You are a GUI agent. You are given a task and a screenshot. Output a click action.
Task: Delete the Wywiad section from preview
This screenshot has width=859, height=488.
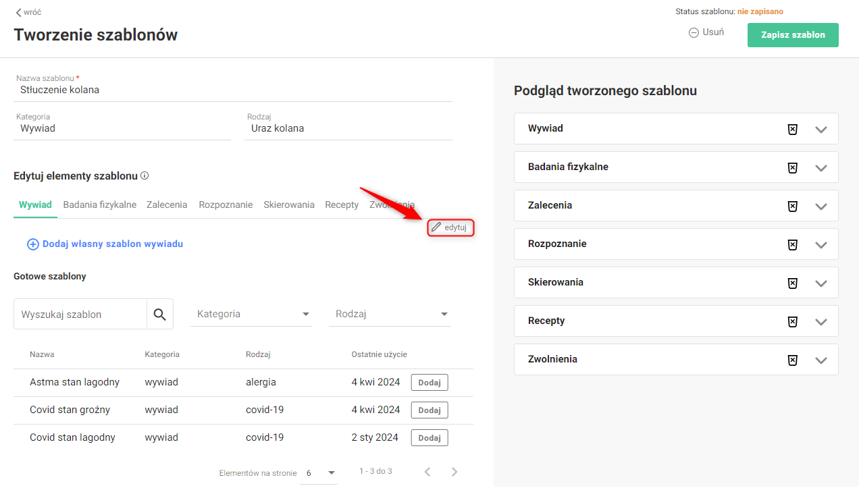pos(793,130)
